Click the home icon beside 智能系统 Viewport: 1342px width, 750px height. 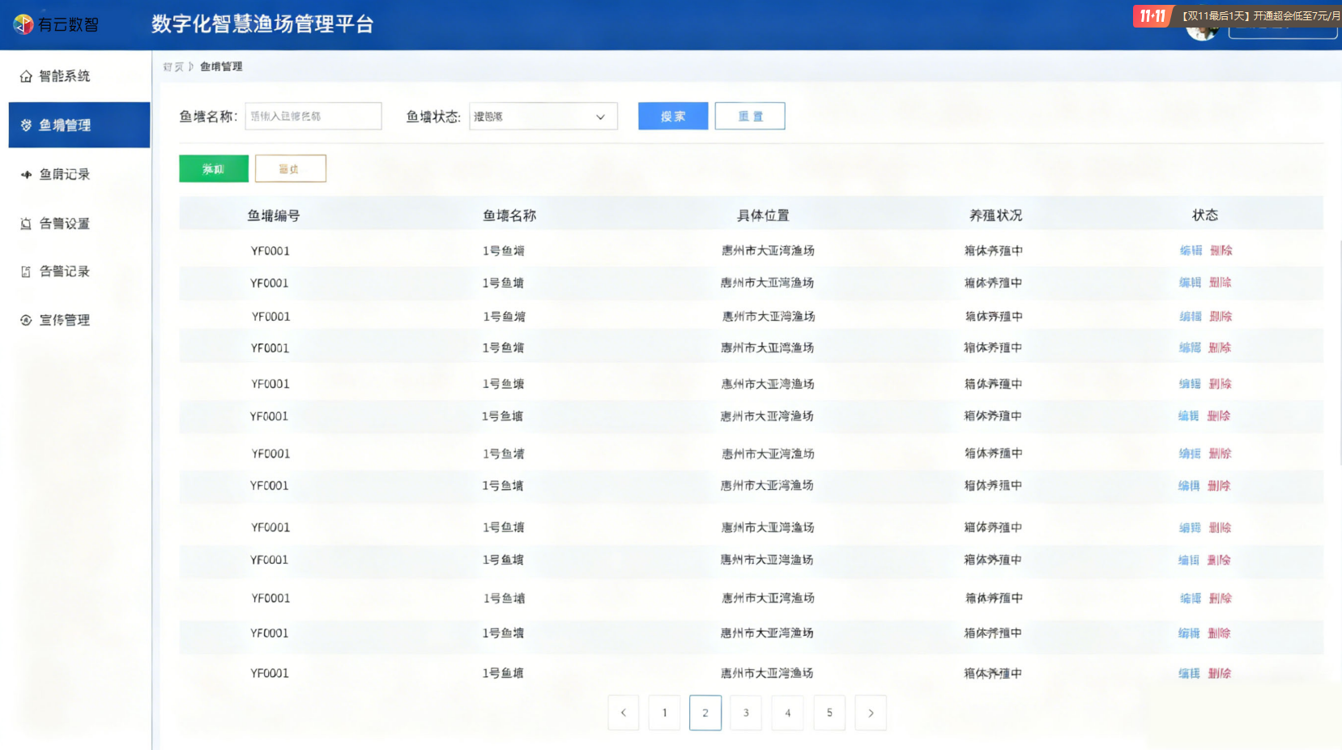point(26,76)
